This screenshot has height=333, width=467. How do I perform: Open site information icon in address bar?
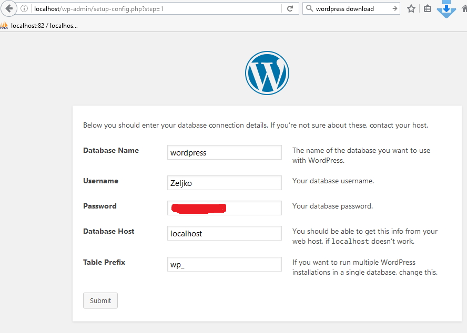tap(24, 8)
